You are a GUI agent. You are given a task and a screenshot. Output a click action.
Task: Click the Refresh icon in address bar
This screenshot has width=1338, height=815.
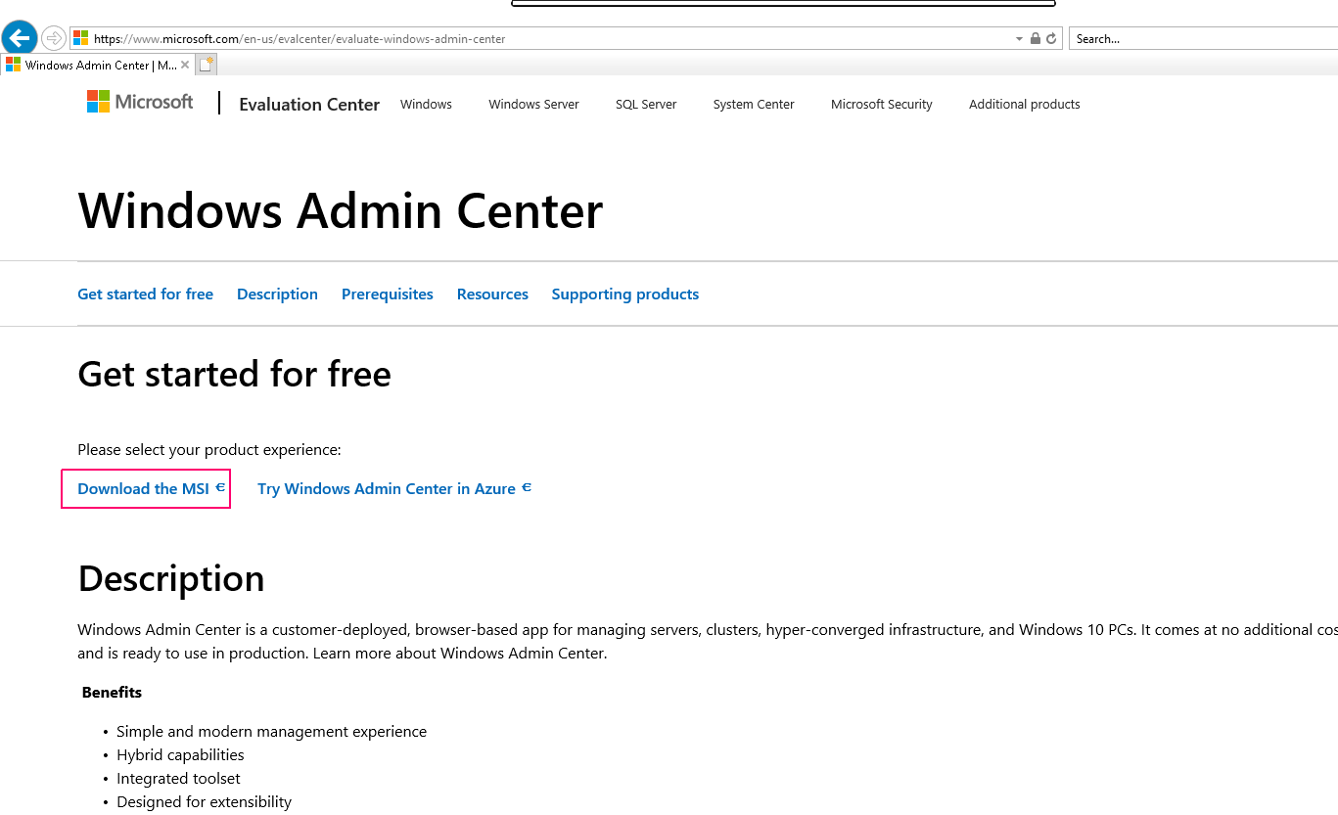[x=1051, y=39]
